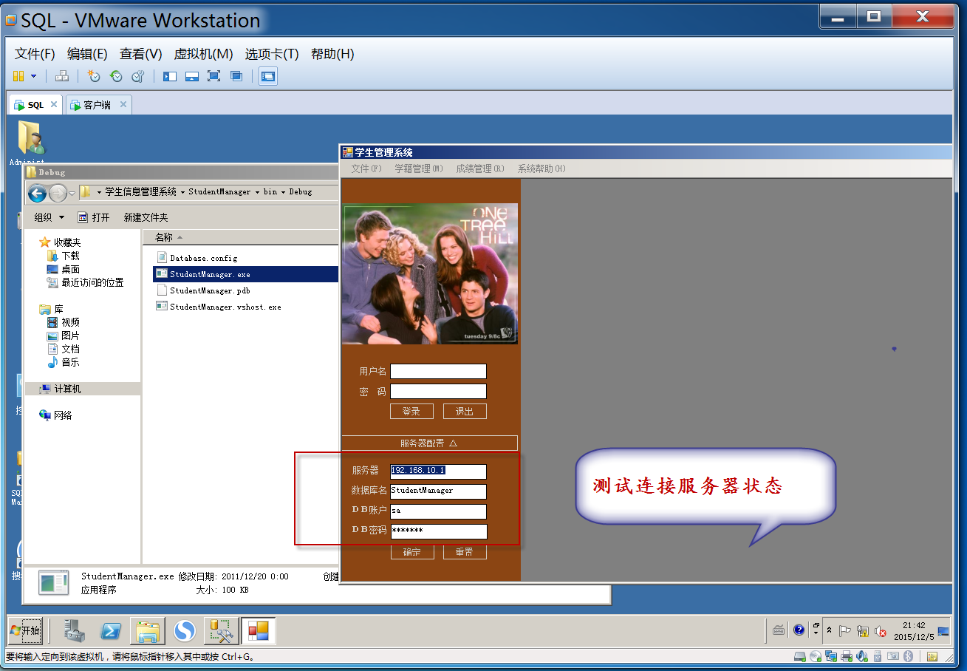967x671 pixels.
Task: Open the 选项卡(T) menu
Action: (x=272, y=54)
